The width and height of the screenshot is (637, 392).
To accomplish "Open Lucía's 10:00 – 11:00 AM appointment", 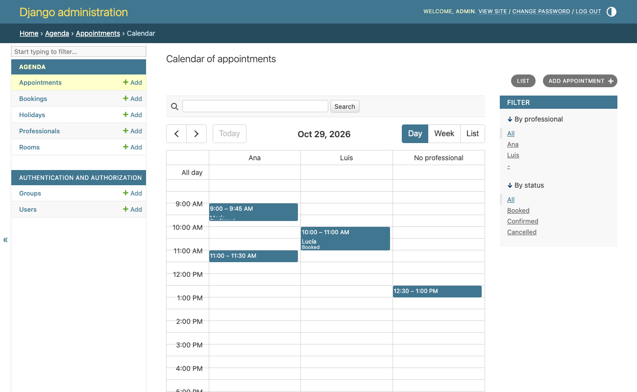I will [345, 239].
